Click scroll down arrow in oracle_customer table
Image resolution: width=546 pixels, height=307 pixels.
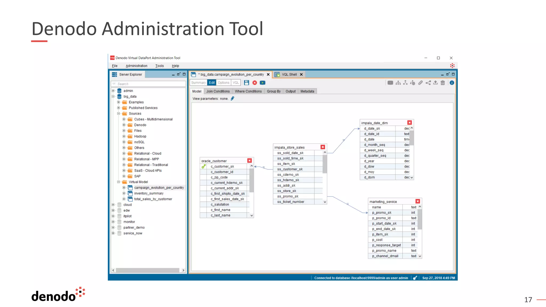252,216
